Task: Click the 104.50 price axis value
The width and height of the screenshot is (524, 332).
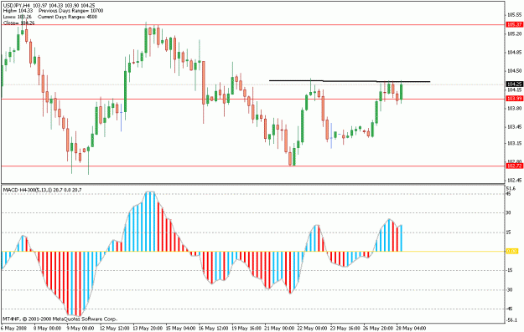Action: point(515,71)
